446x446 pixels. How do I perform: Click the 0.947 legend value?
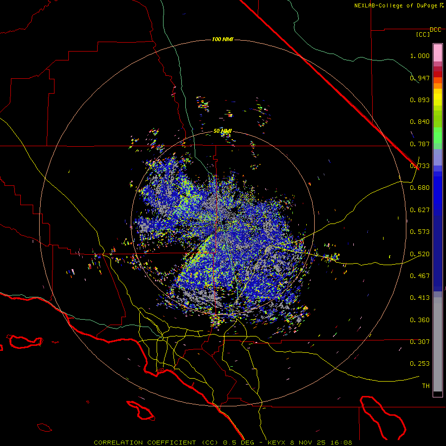click(420, 78)
